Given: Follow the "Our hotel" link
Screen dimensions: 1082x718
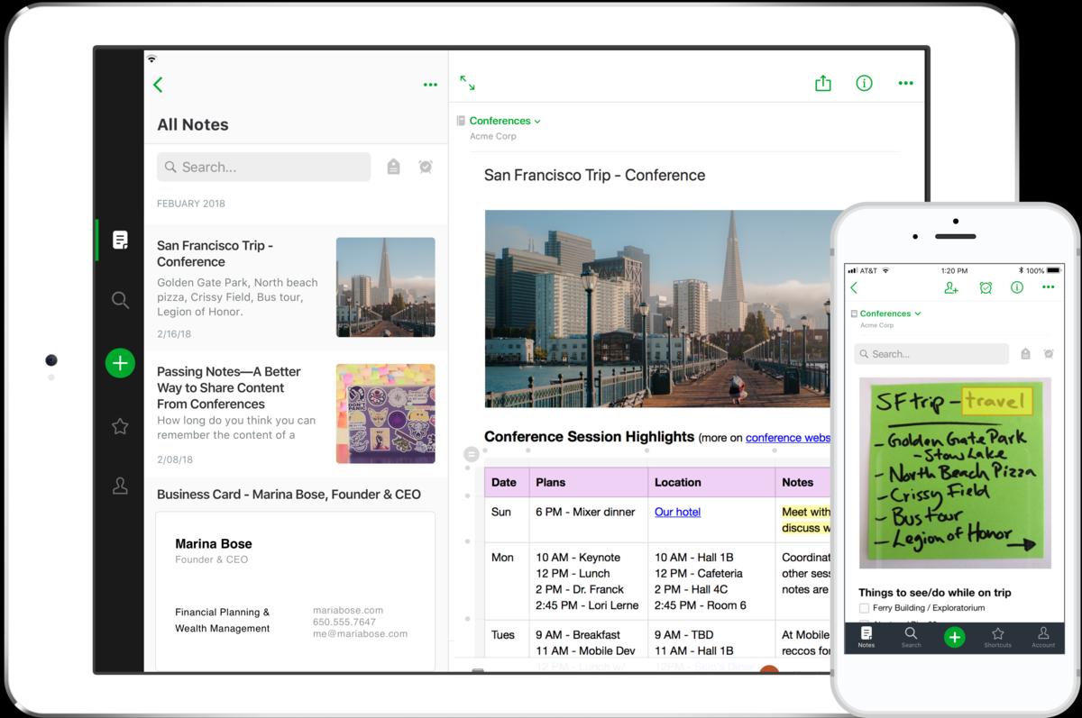Looking at the screenshot, I should [677, 512].
